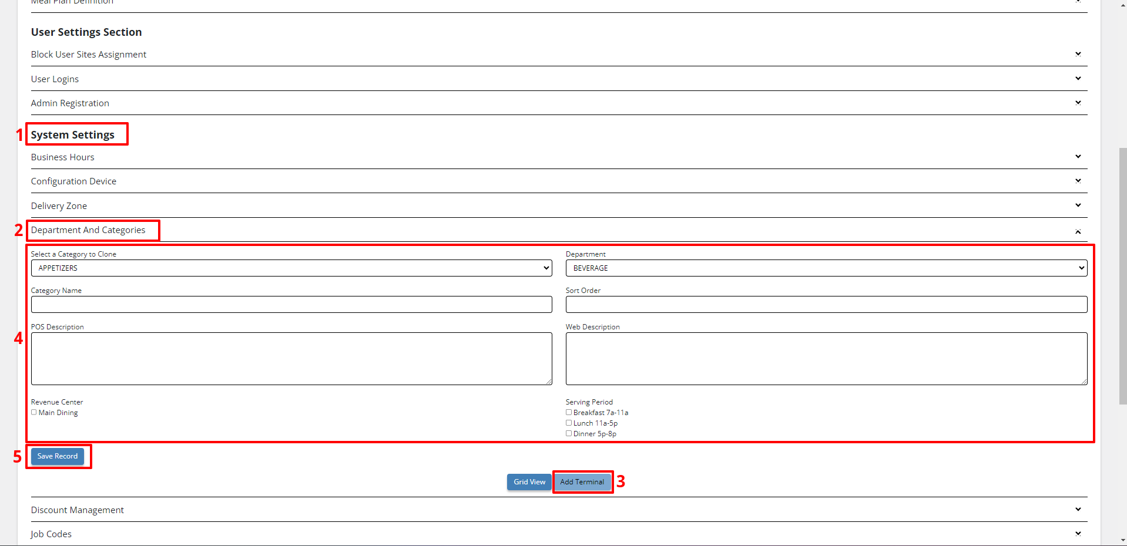Viewport: 1127px width, 546px height.
Task: Click the Save Record button
Action: [58, 456]
